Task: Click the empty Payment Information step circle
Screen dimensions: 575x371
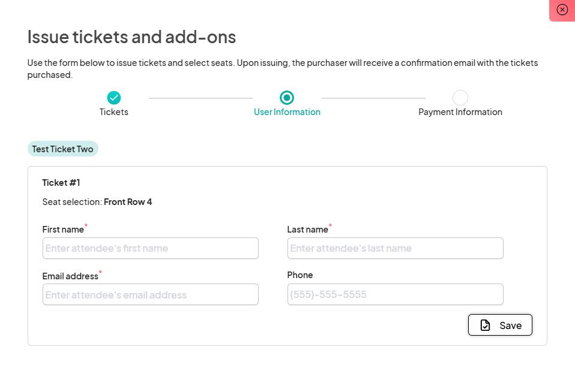Action: (x=460, y=98)
